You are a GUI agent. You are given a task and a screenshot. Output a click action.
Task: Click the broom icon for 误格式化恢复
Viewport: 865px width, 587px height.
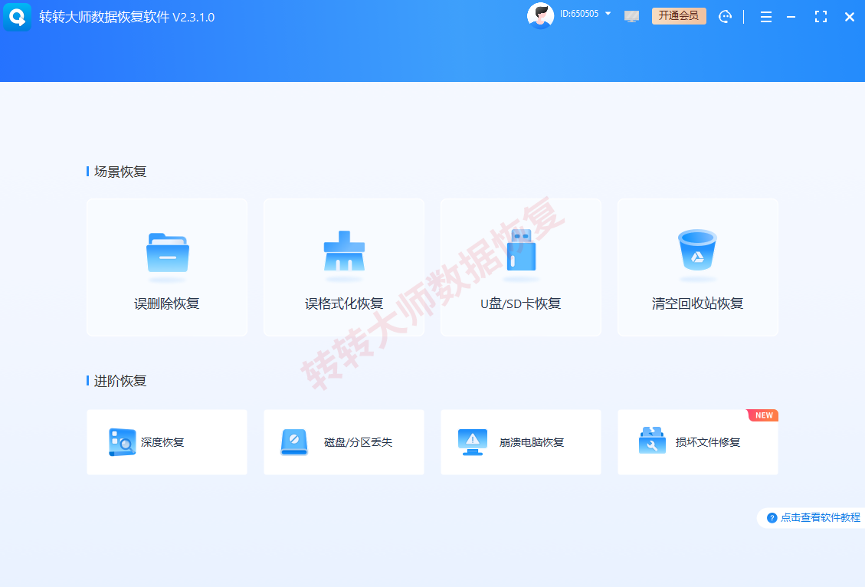point(344,251)
